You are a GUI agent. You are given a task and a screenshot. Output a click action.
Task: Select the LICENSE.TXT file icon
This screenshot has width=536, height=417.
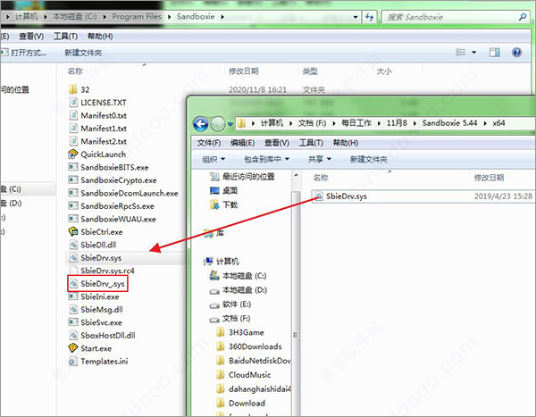pos(73,103)
